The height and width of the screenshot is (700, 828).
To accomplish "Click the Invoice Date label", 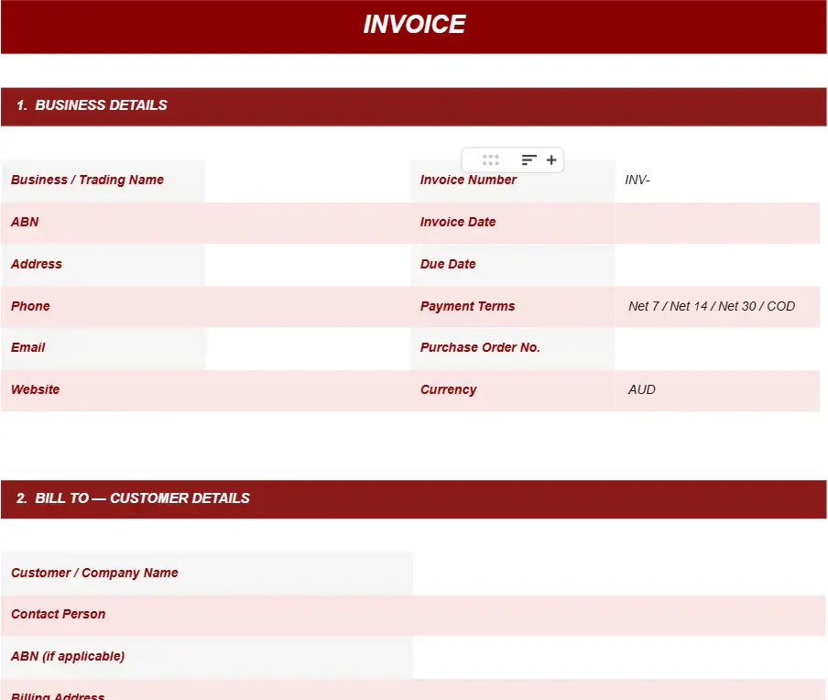I will tap(458, 222).
